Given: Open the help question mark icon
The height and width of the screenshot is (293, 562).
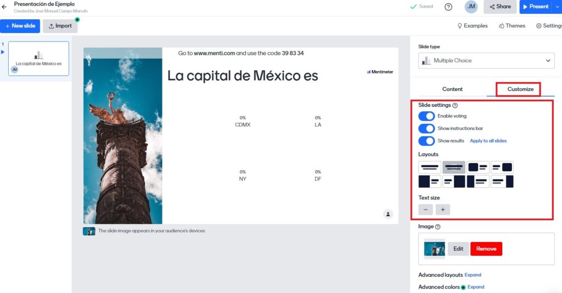Looking at the screenshot, I should (448, 7).
